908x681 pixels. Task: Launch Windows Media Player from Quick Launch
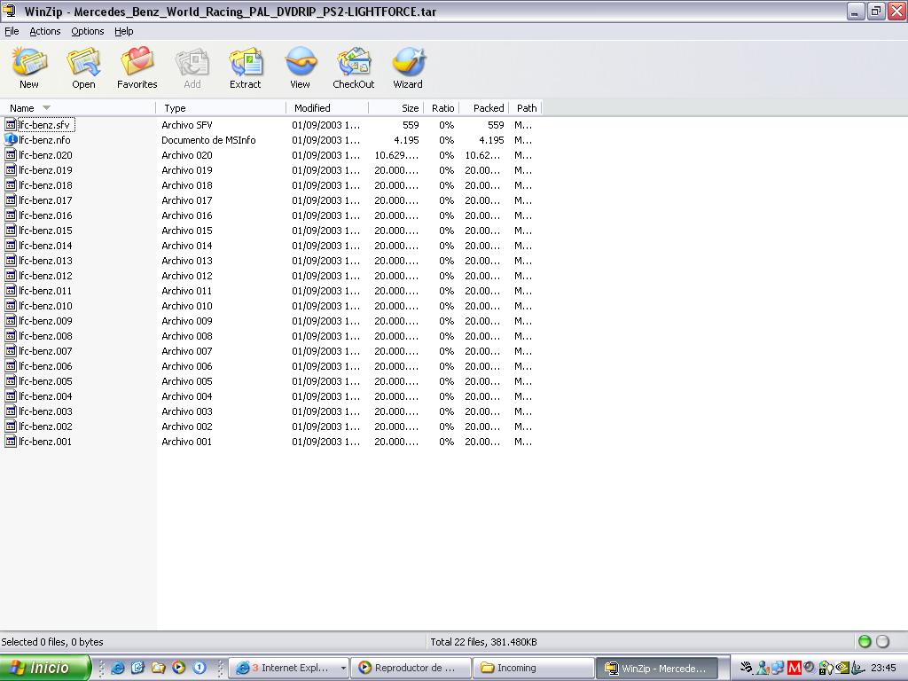[x=178, y=668]
